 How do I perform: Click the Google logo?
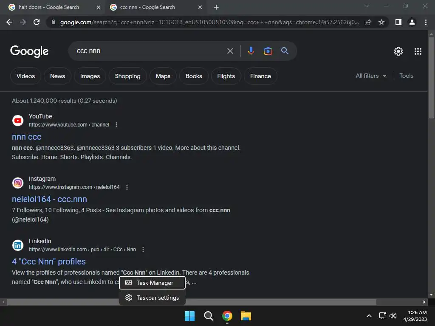(x=29, y=51)
